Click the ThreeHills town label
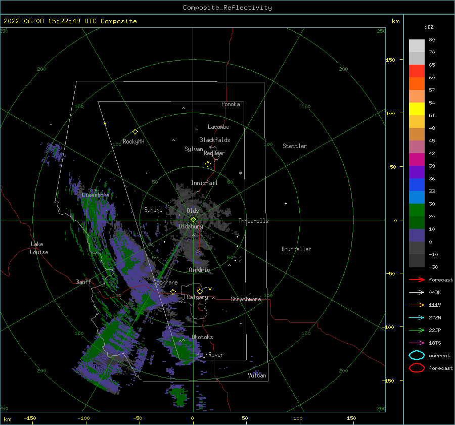The height and width of the screenshot is (425, 455). [254, 221]
